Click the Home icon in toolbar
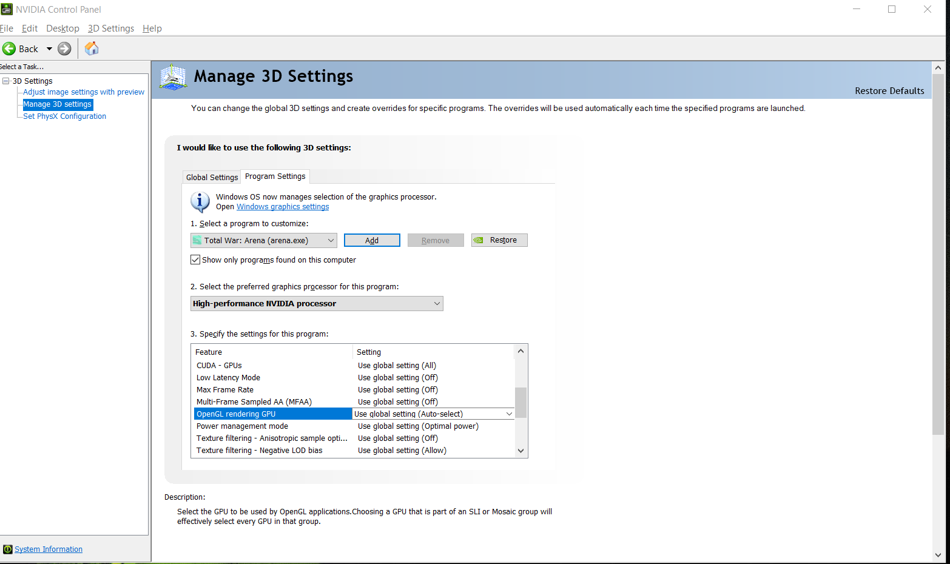The width and height of the screenshot is (950, 564). click(92, 49)
